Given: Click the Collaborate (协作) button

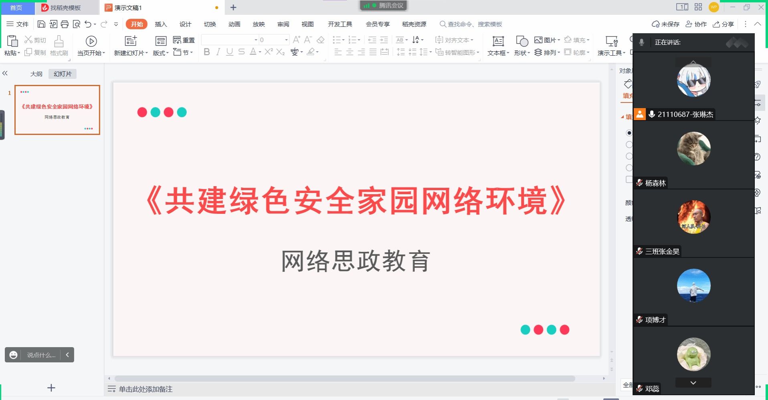Looking at the screenshot, I should (x=696, y=24).
